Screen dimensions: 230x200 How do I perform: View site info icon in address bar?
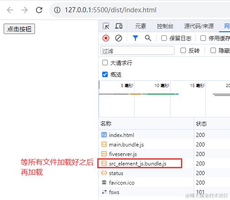[x=57, y=10]
